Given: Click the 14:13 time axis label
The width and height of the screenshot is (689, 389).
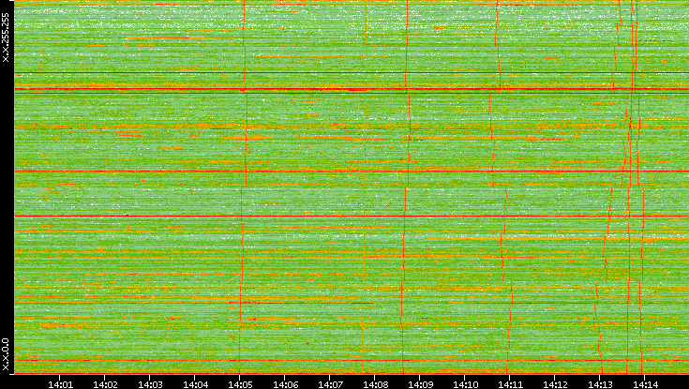Looking at the screenshot, I should (600, 385).
